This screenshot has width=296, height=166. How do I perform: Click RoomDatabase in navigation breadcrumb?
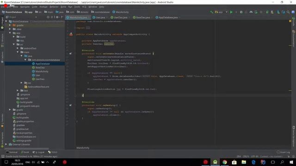[12, 12]
